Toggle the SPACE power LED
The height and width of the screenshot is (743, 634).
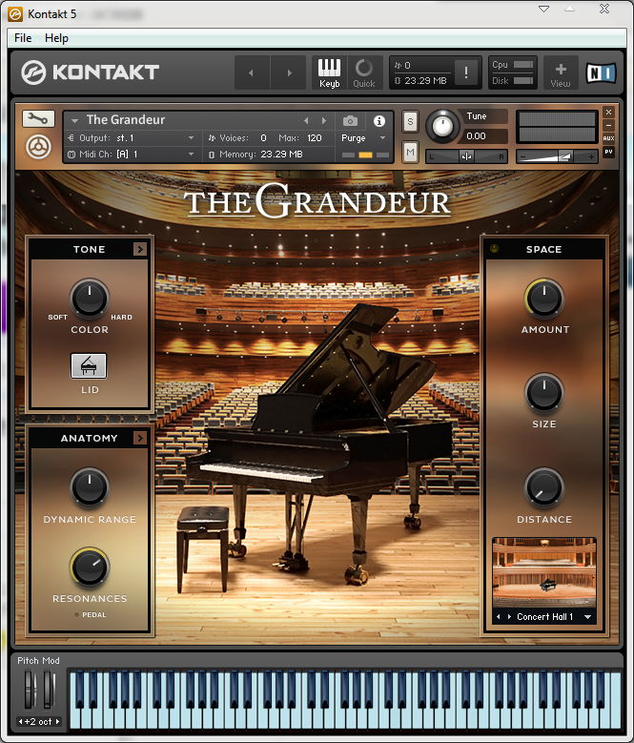(x=494, y=248)
